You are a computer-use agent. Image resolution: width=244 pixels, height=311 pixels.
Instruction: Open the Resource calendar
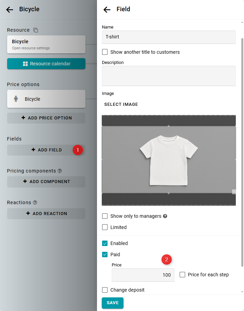pos(46,64)
